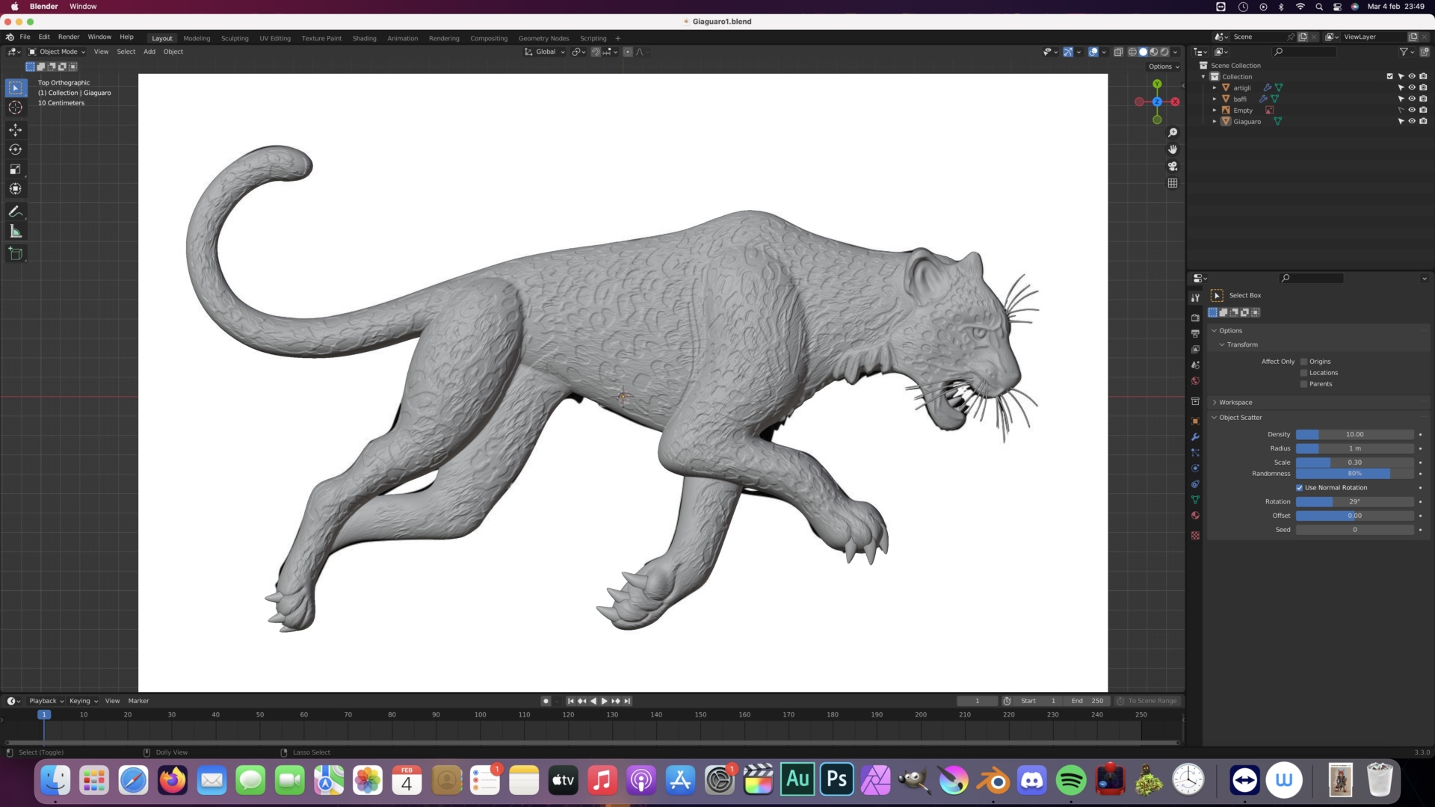Adjust the Rotation slider
This screenshot has height=807, width=1435.
(x=1354, y=502)
